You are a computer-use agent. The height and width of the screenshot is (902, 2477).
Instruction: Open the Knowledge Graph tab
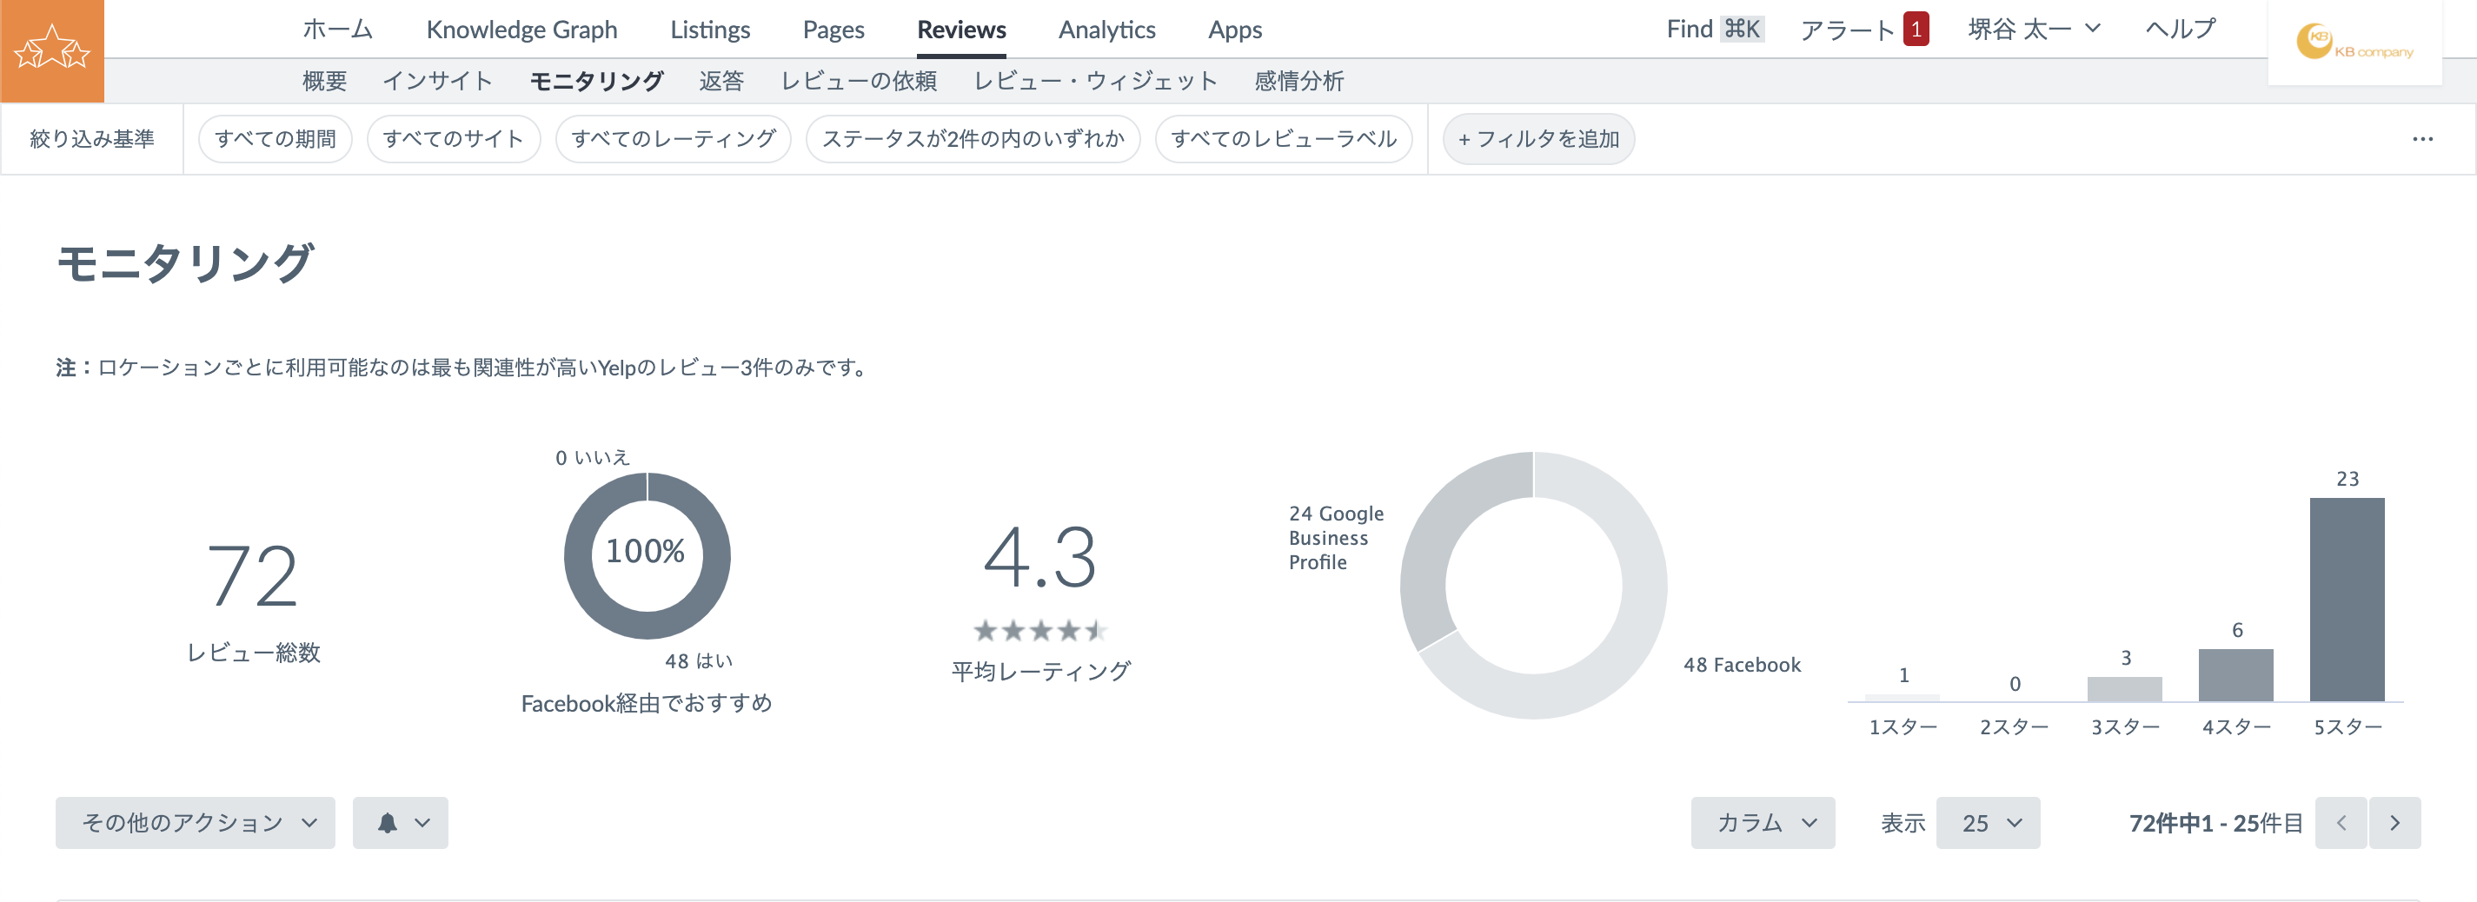pyautogui.click(x=521, y=30)
